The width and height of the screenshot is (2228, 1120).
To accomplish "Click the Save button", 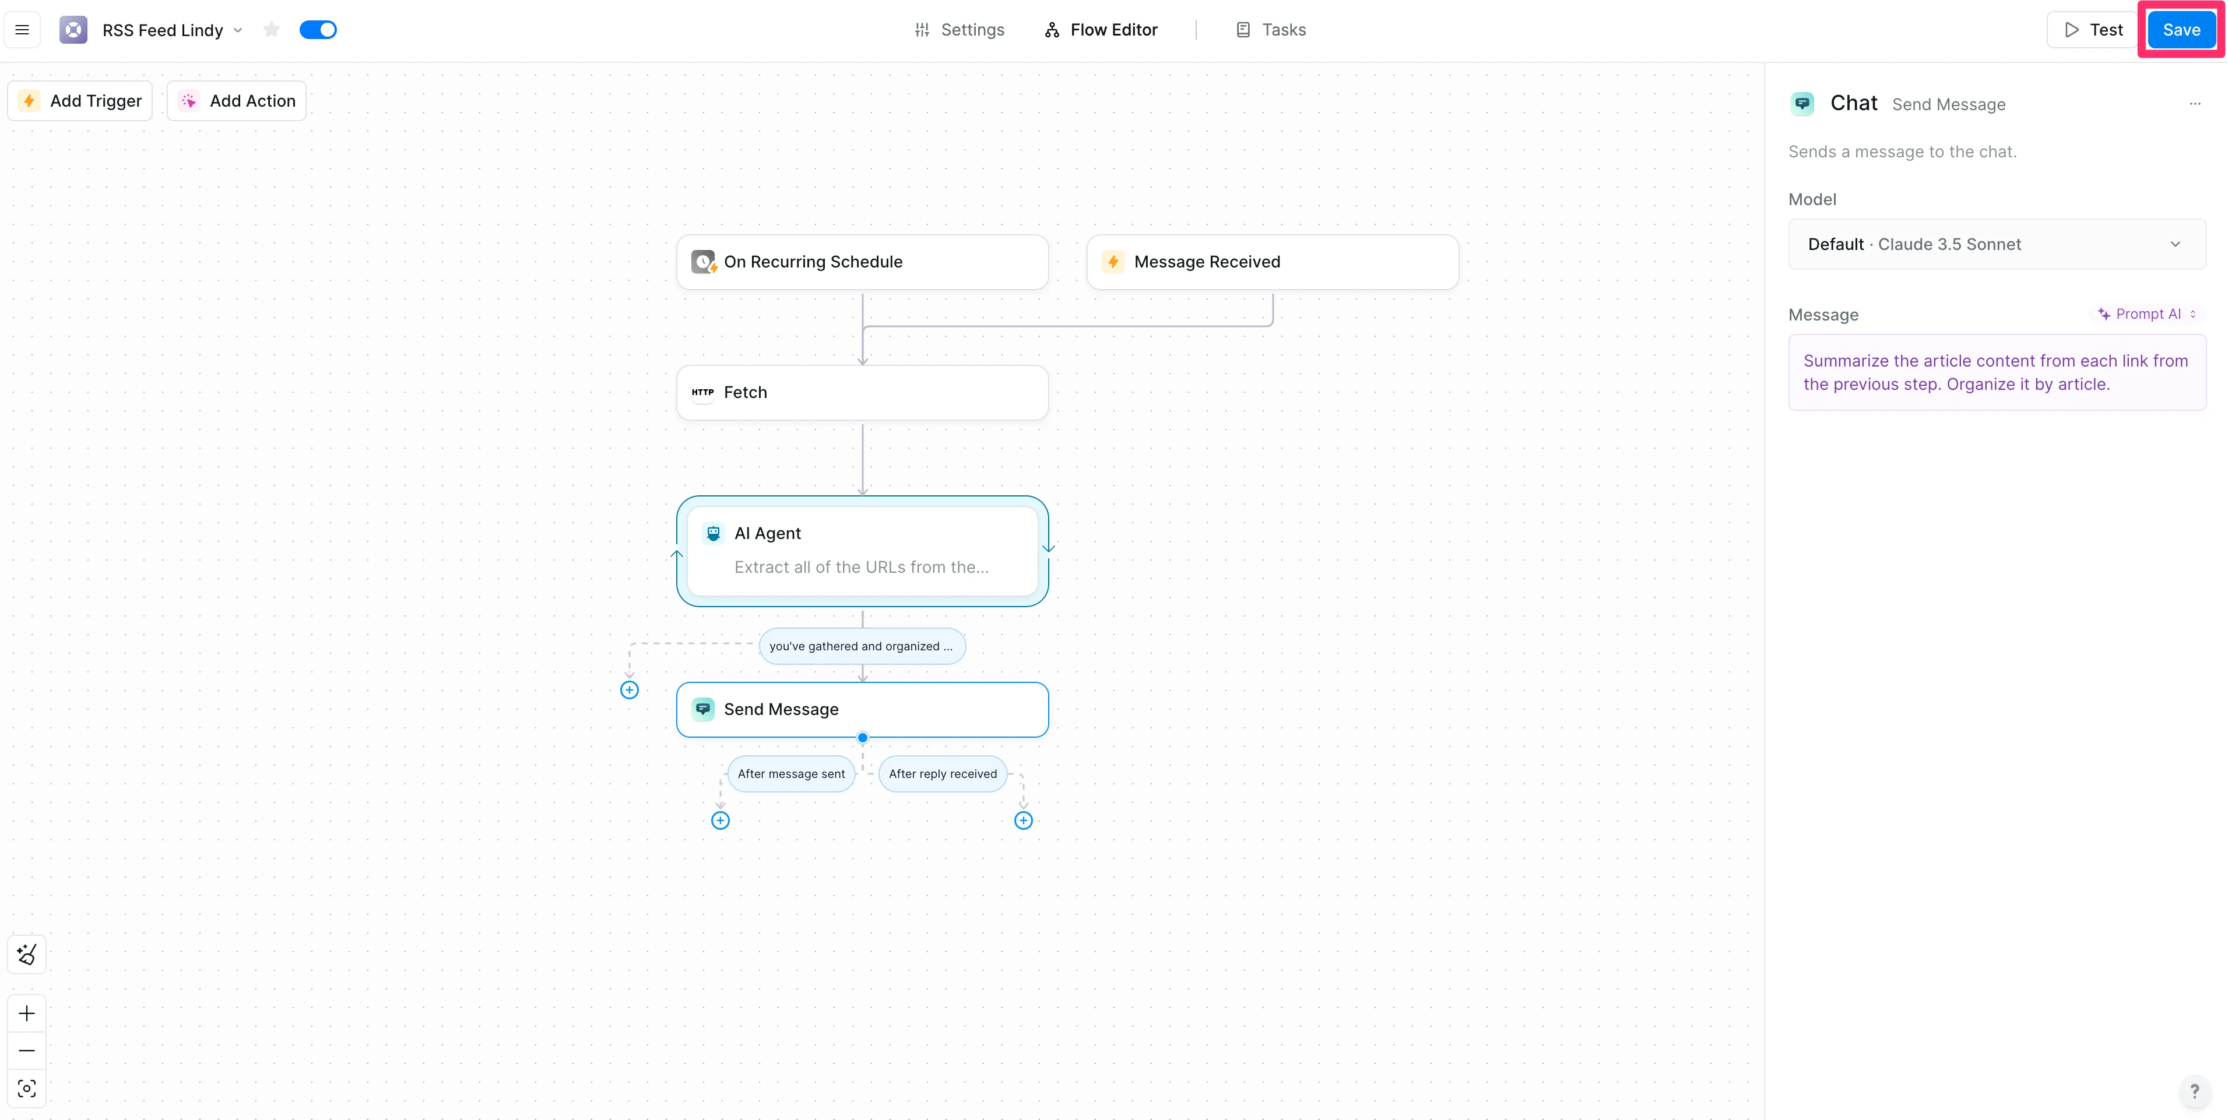I will coord(2180,29).
